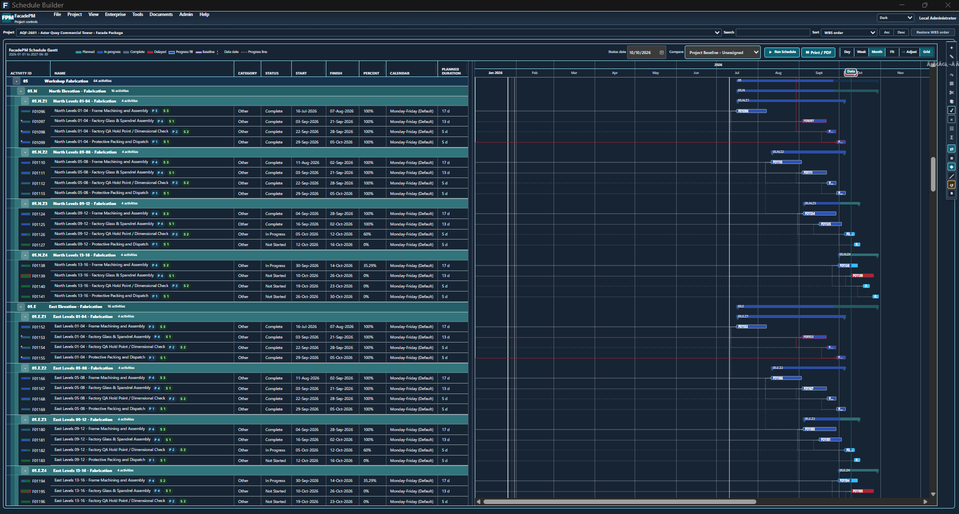This screenshot has height=514, width=959.
Task: Set sort direction to Desc
Action: (x=901, y=32)
